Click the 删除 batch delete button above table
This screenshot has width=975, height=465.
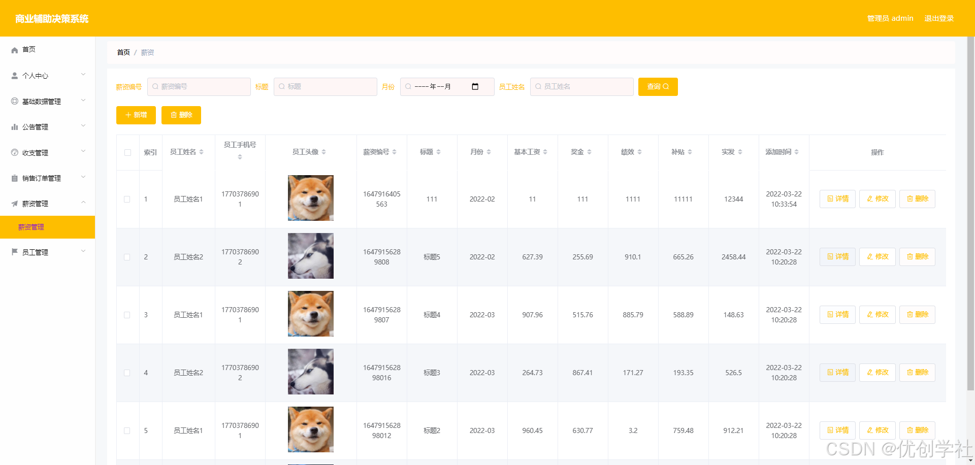click(x=181, y=115)
